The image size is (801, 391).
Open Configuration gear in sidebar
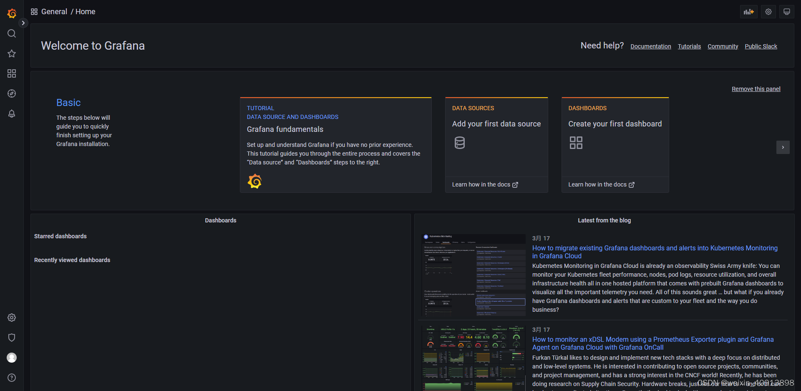click(x=12, y=318)
